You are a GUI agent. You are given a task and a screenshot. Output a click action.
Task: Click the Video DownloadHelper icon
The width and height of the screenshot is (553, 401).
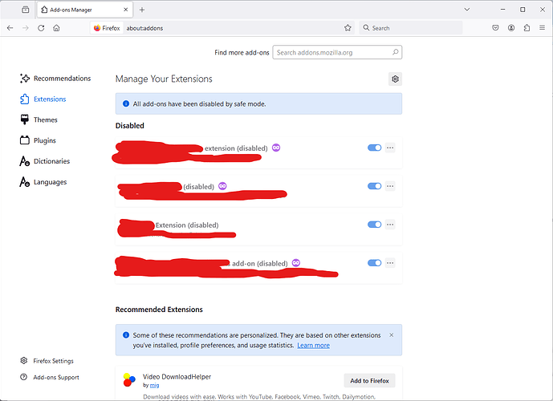129,380
